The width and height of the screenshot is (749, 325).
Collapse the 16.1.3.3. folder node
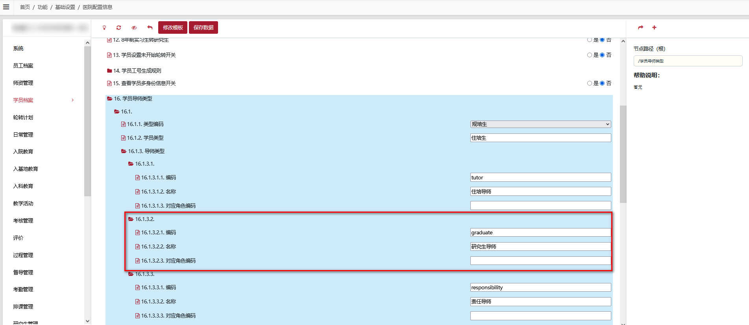point(131,274)
